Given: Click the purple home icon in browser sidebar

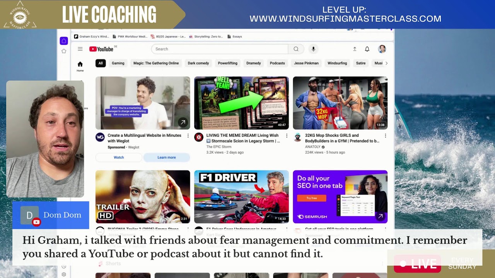Looking at the screenshot, I should [x=64, y=41].
